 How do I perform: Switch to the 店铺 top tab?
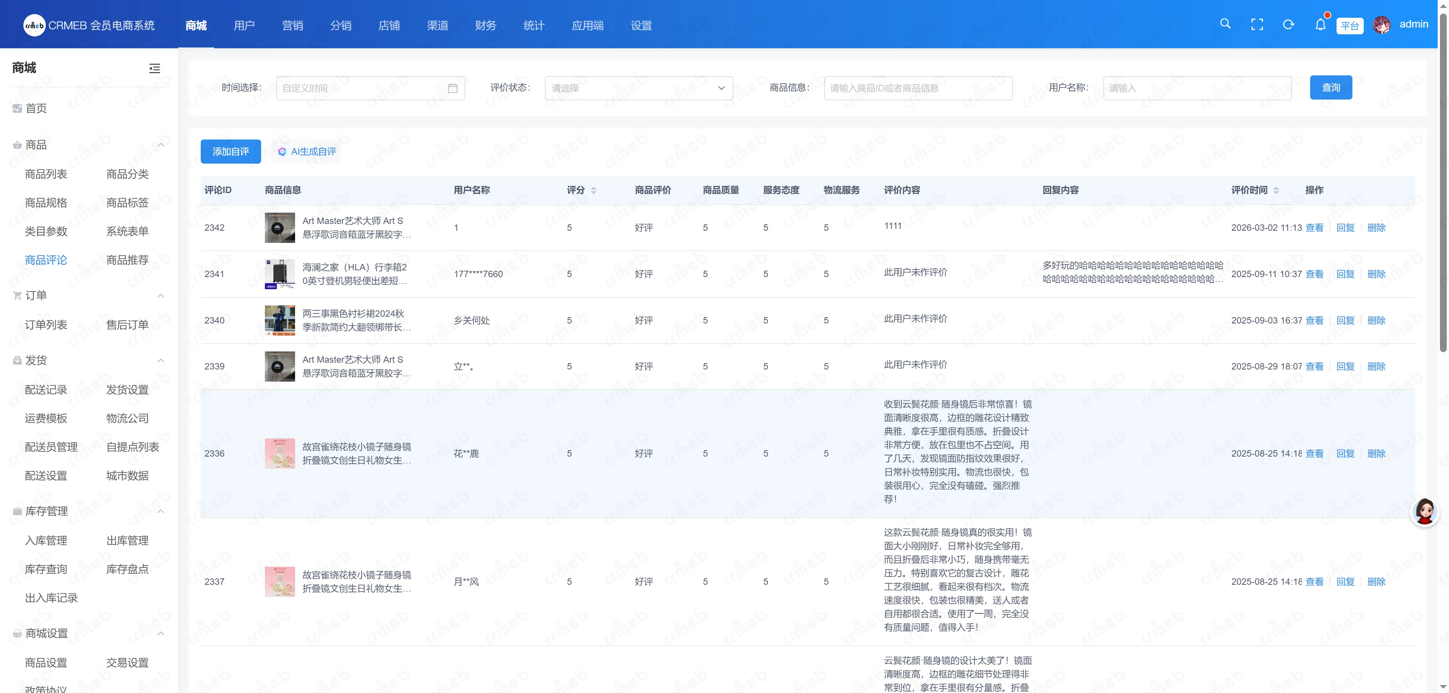pos(389,25)
